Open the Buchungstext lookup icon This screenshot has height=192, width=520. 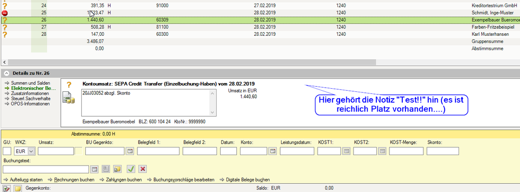tap(94, 169)
